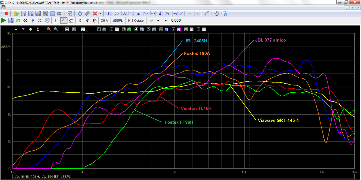This screenshot has height=180, width=361.
Task: Click the up arrow beside 0.000 value
Action: click(159, 20)
